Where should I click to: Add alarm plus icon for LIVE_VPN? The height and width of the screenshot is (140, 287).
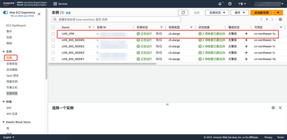click(246, 34)
